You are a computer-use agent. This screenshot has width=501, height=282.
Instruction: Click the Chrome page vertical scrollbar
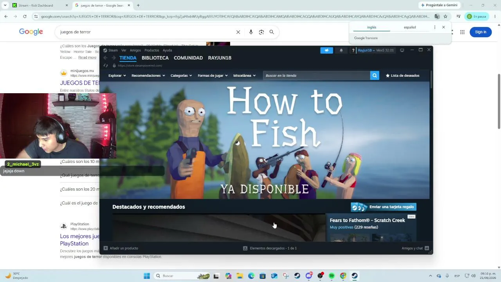499,101
